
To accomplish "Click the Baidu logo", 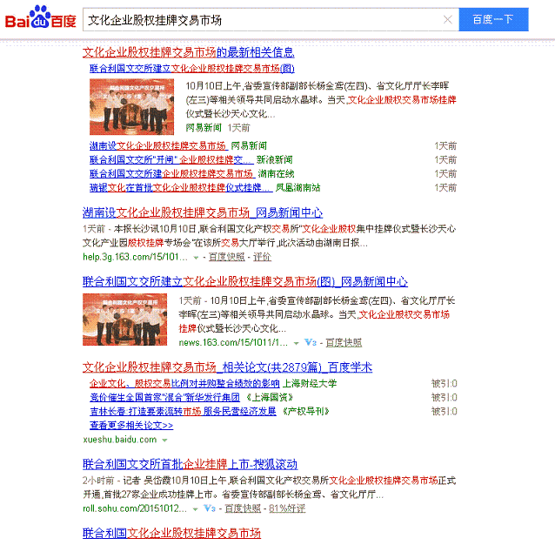I will (40, 17).
